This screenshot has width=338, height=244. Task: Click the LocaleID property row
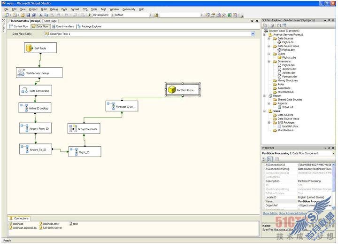tap(298, 197)
